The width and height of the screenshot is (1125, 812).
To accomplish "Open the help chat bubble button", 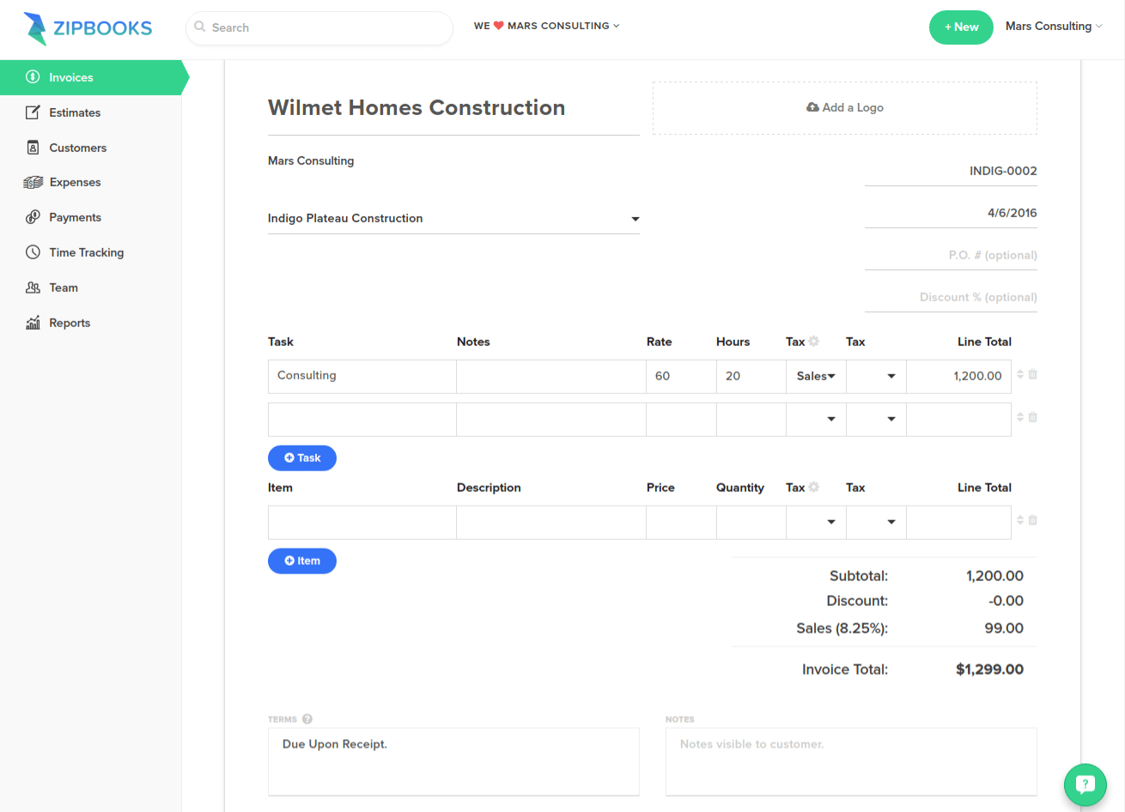I will 1085,785.
